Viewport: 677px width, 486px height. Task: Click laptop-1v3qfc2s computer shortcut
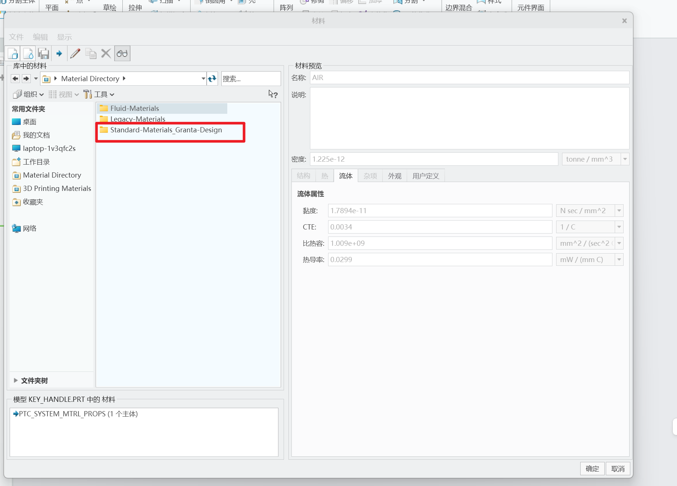[x=44, y=148]
